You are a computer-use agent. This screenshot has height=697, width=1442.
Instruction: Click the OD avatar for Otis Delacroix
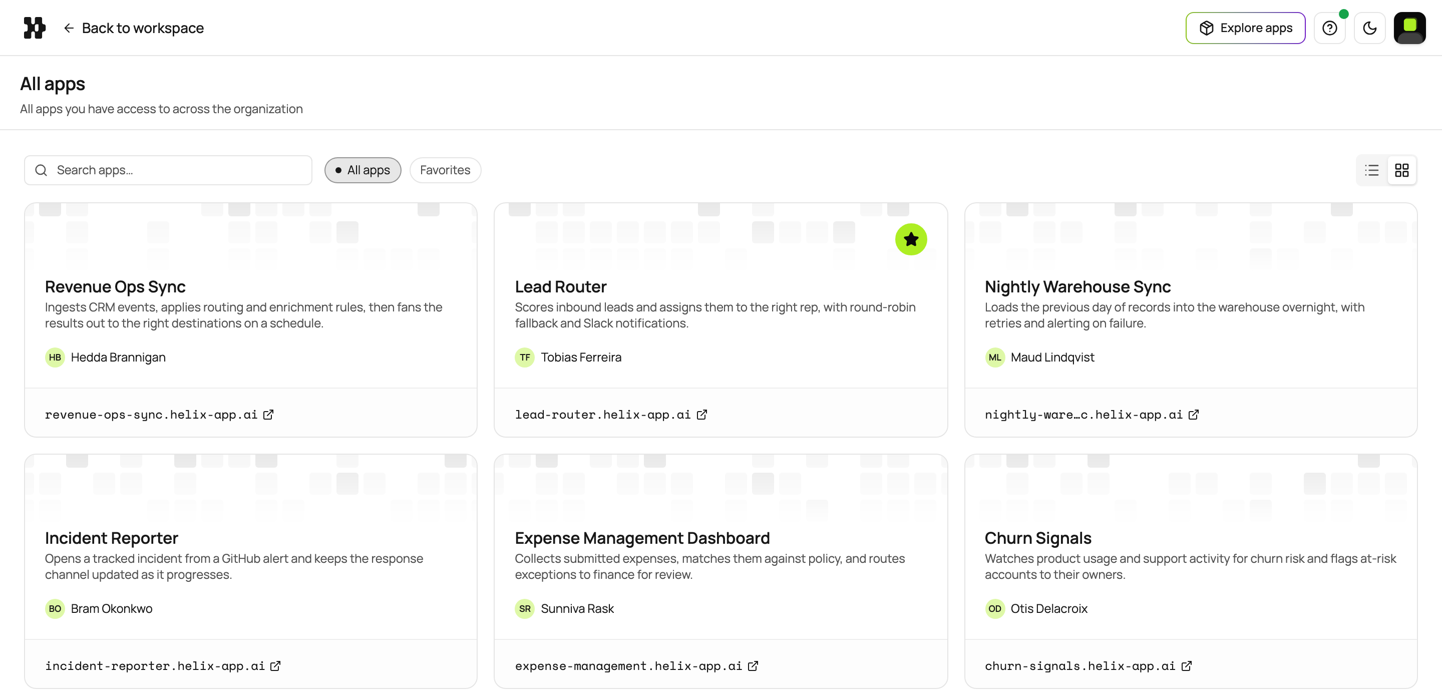click(x=995, y=608)
